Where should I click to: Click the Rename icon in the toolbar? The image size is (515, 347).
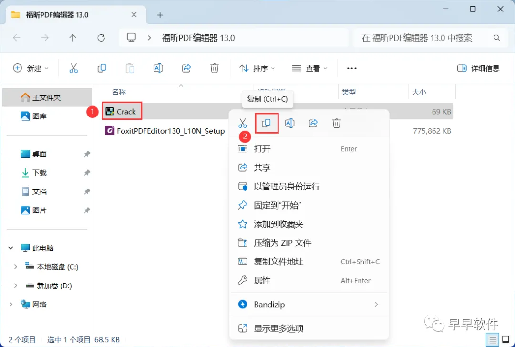(158, 68)
